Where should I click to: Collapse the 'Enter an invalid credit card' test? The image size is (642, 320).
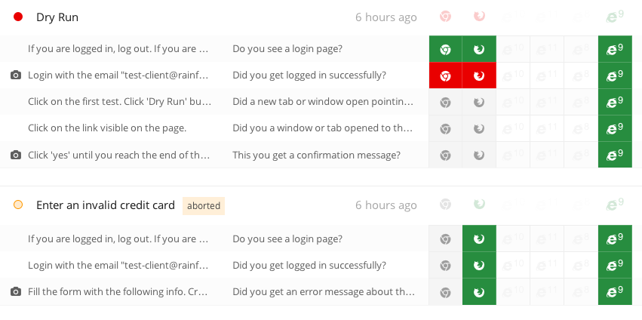pos(106,205)
